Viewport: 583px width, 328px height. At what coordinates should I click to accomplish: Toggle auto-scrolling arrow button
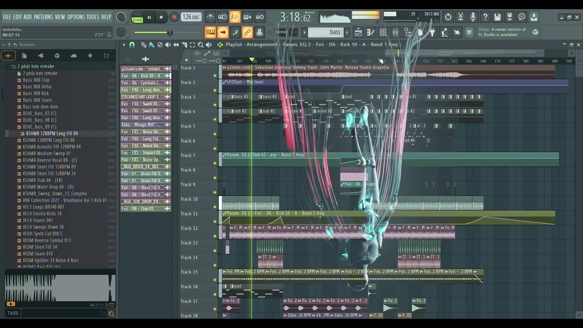(x=223, y=32)
